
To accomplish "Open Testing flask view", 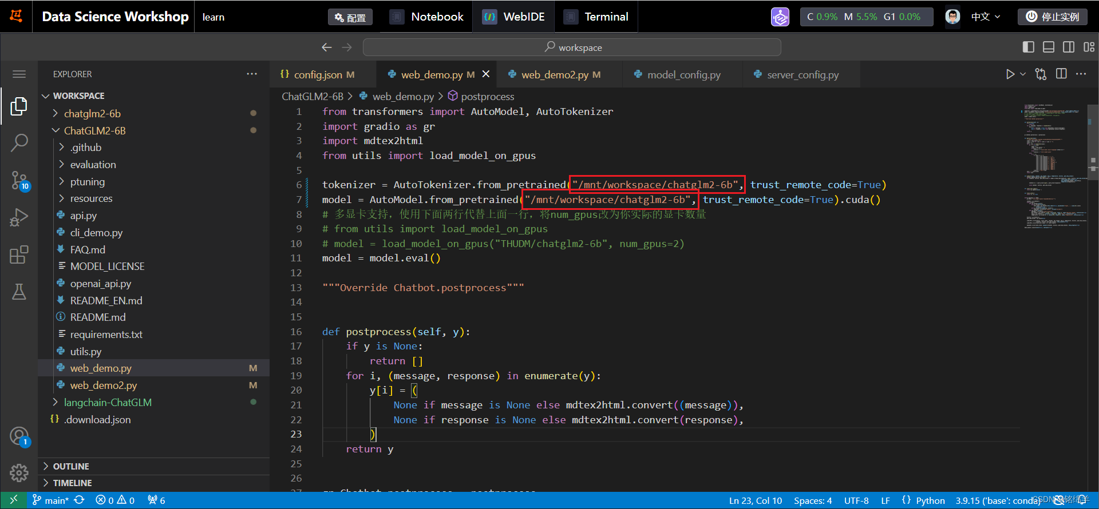I will 19,292.
